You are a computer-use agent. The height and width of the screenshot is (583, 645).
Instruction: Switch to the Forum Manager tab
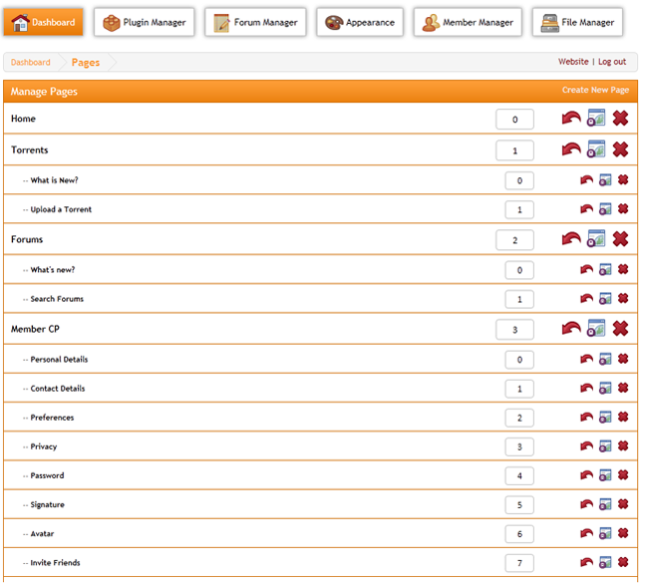point(255,22)
